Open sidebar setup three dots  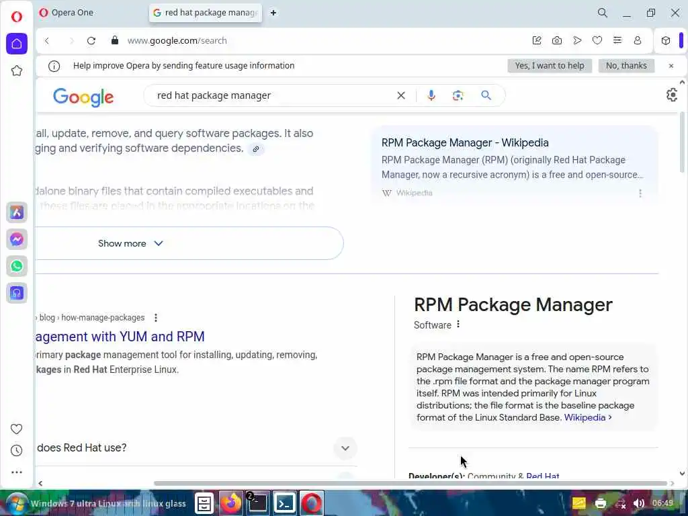(x=16, y=472)
